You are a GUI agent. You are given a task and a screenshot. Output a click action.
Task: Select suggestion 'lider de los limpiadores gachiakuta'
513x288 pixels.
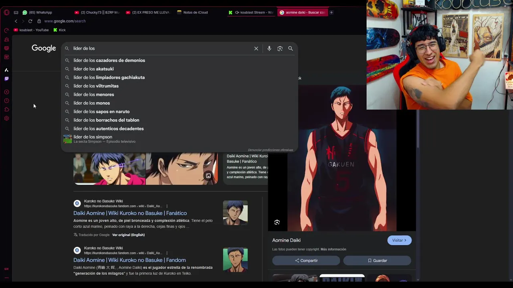(179, 78)
